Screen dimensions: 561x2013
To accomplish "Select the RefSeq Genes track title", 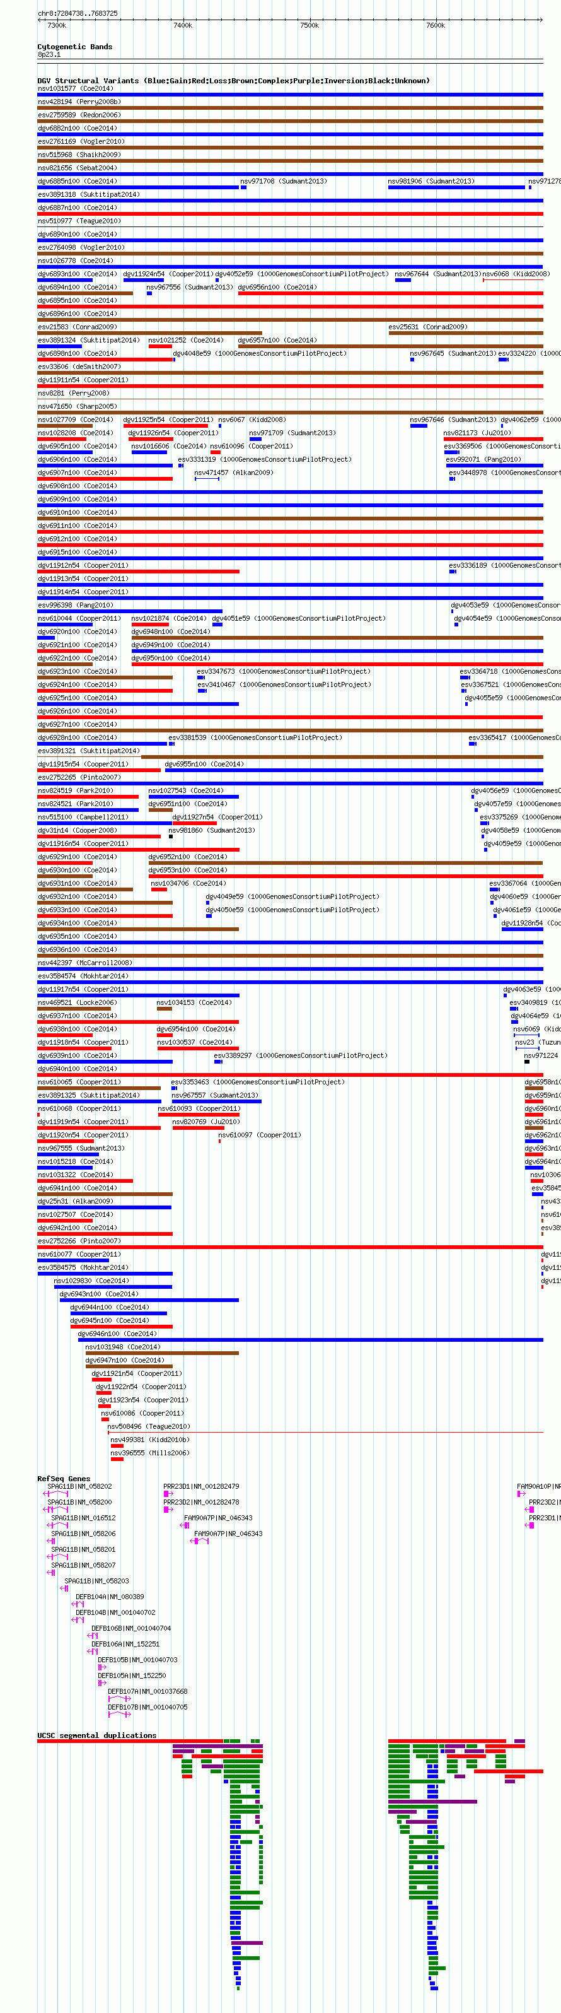I will tap(64, 1481).
